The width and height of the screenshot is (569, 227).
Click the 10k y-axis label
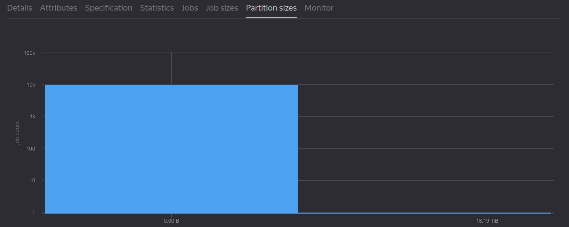31,85
